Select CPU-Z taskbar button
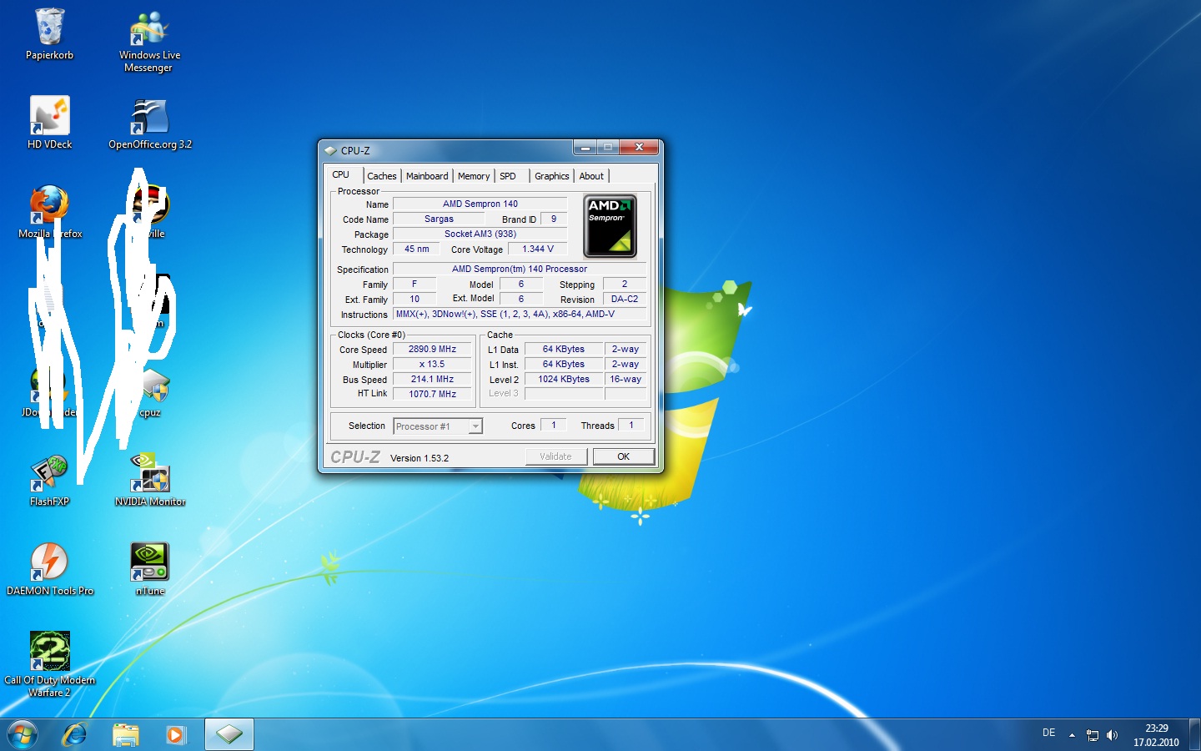The image size is (1201, 751). (229, 734)
